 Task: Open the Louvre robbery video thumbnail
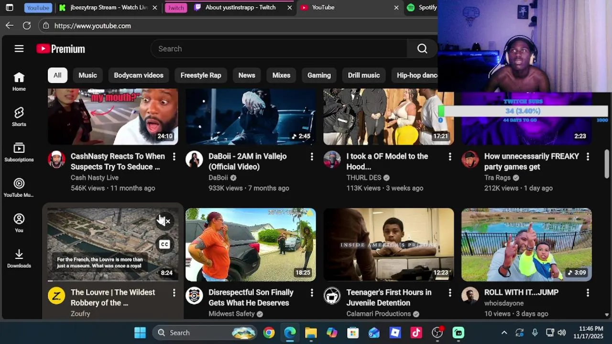[113, 245]
